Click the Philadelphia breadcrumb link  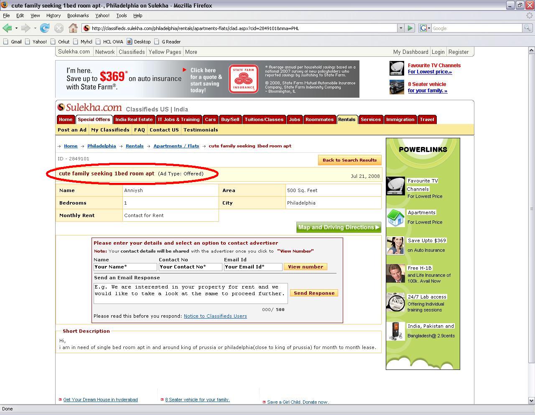pyautogui.click(x=102, y=146)
